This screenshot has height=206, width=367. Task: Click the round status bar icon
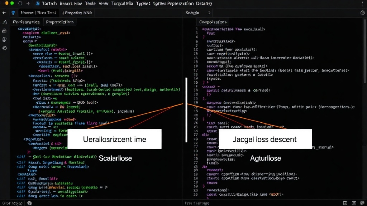pos(29,203)
